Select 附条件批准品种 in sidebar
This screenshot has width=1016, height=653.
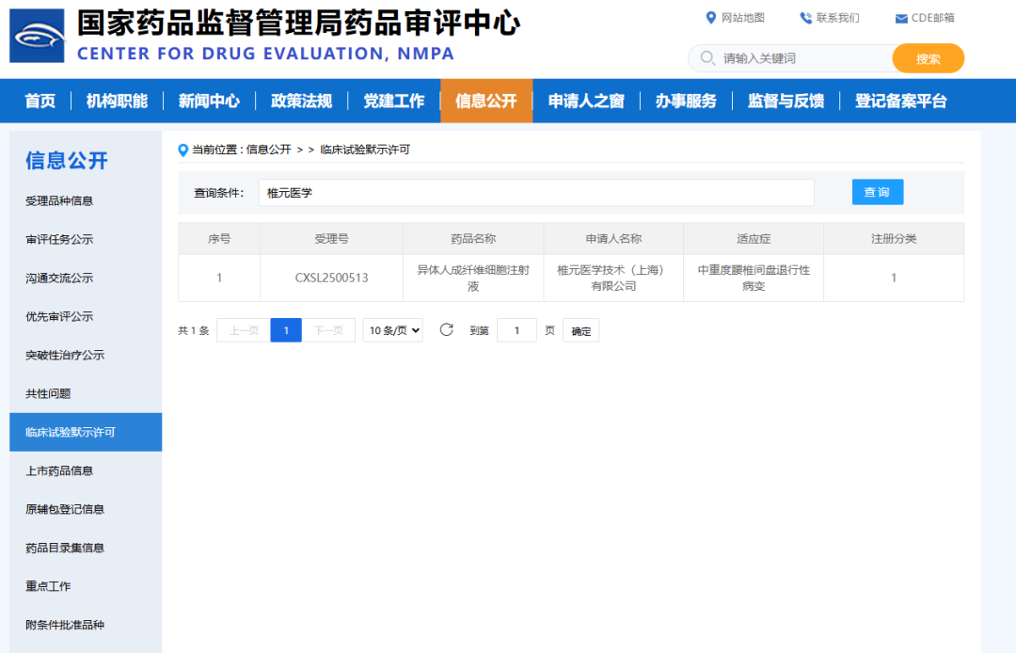[x=86, y=625]
